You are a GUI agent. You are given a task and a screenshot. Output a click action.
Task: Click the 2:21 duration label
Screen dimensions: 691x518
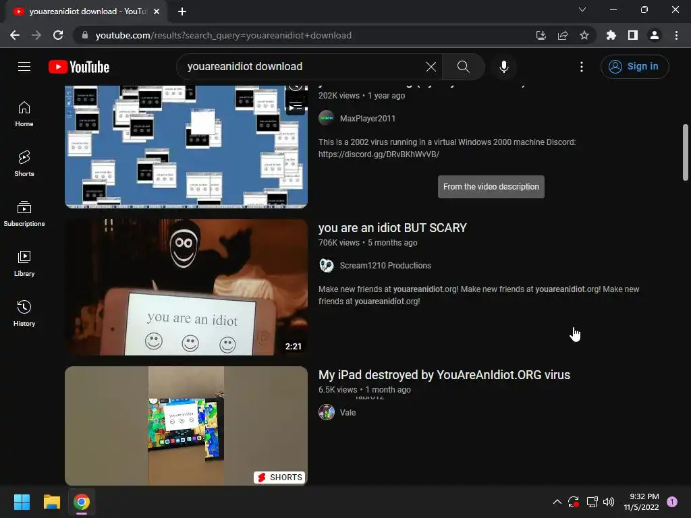point(293,346)
